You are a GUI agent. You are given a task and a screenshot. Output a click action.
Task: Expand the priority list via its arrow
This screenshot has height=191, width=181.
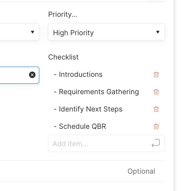coord(158,32)
